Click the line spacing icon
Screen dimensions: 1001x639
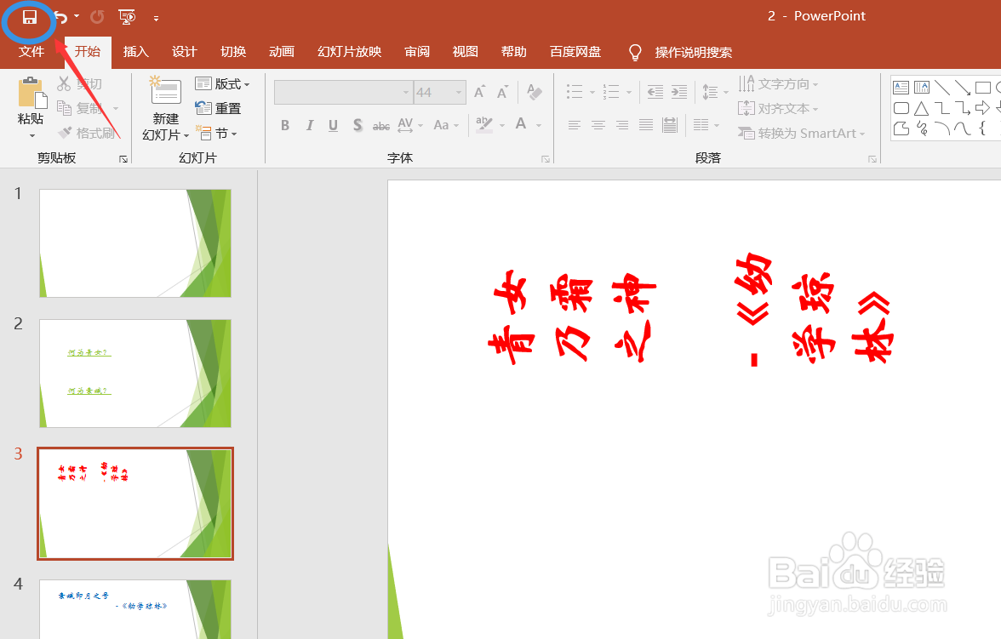[710, 92]
